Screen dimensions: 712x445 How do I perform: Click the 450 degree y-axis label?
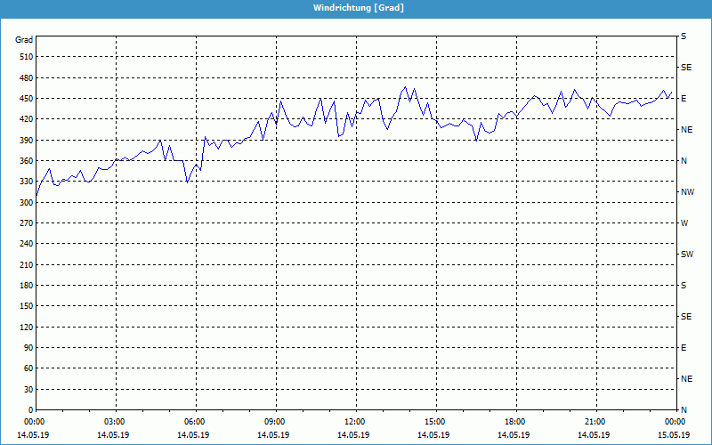24,99
